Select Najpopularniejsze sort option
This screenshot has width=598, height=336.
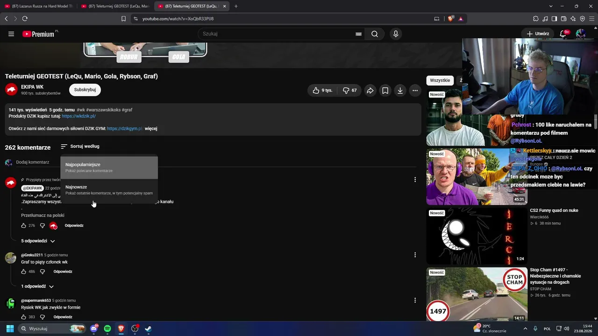[109, 168]
